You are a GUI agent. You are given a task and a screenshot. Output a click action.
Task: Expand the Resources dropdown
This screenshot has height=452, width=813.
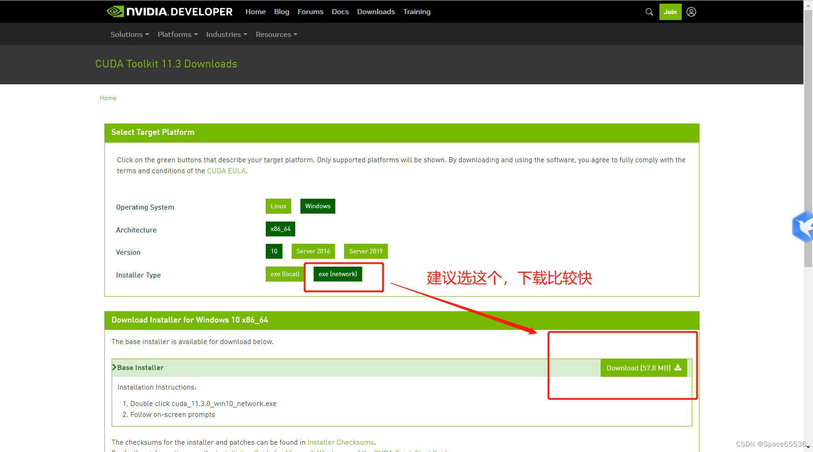[x=277, y=34]
